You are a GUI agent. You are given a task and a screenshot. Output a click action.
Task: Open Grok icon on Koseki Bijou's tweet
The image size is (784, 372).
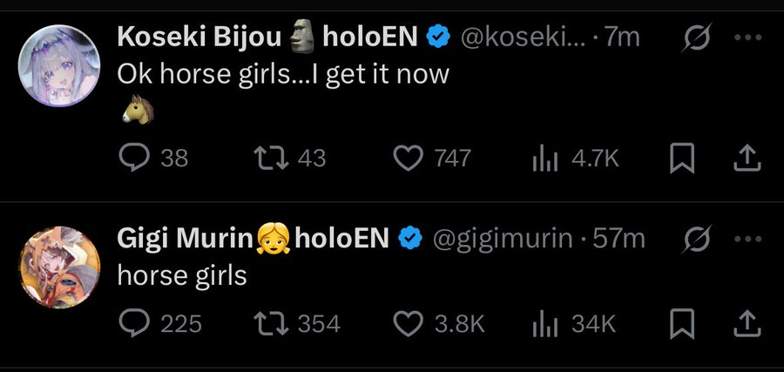coord(697,37)
